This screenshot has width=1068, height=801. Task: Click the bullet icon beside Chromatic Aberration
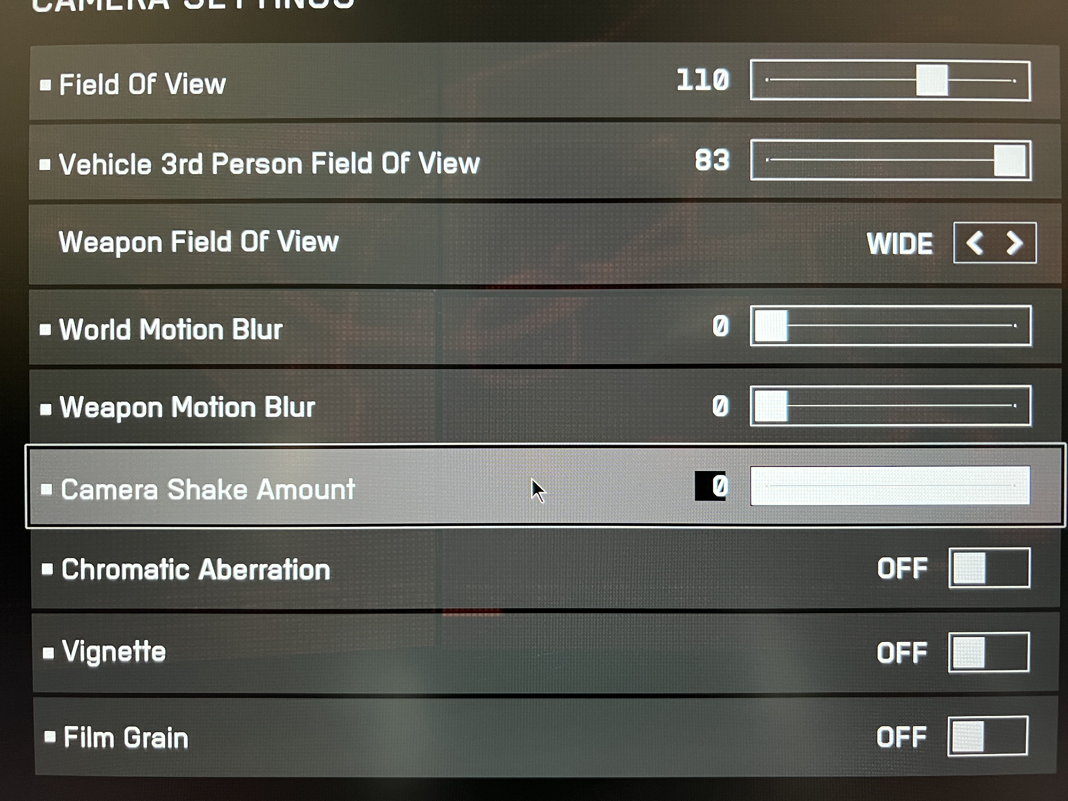coord(47,569)
